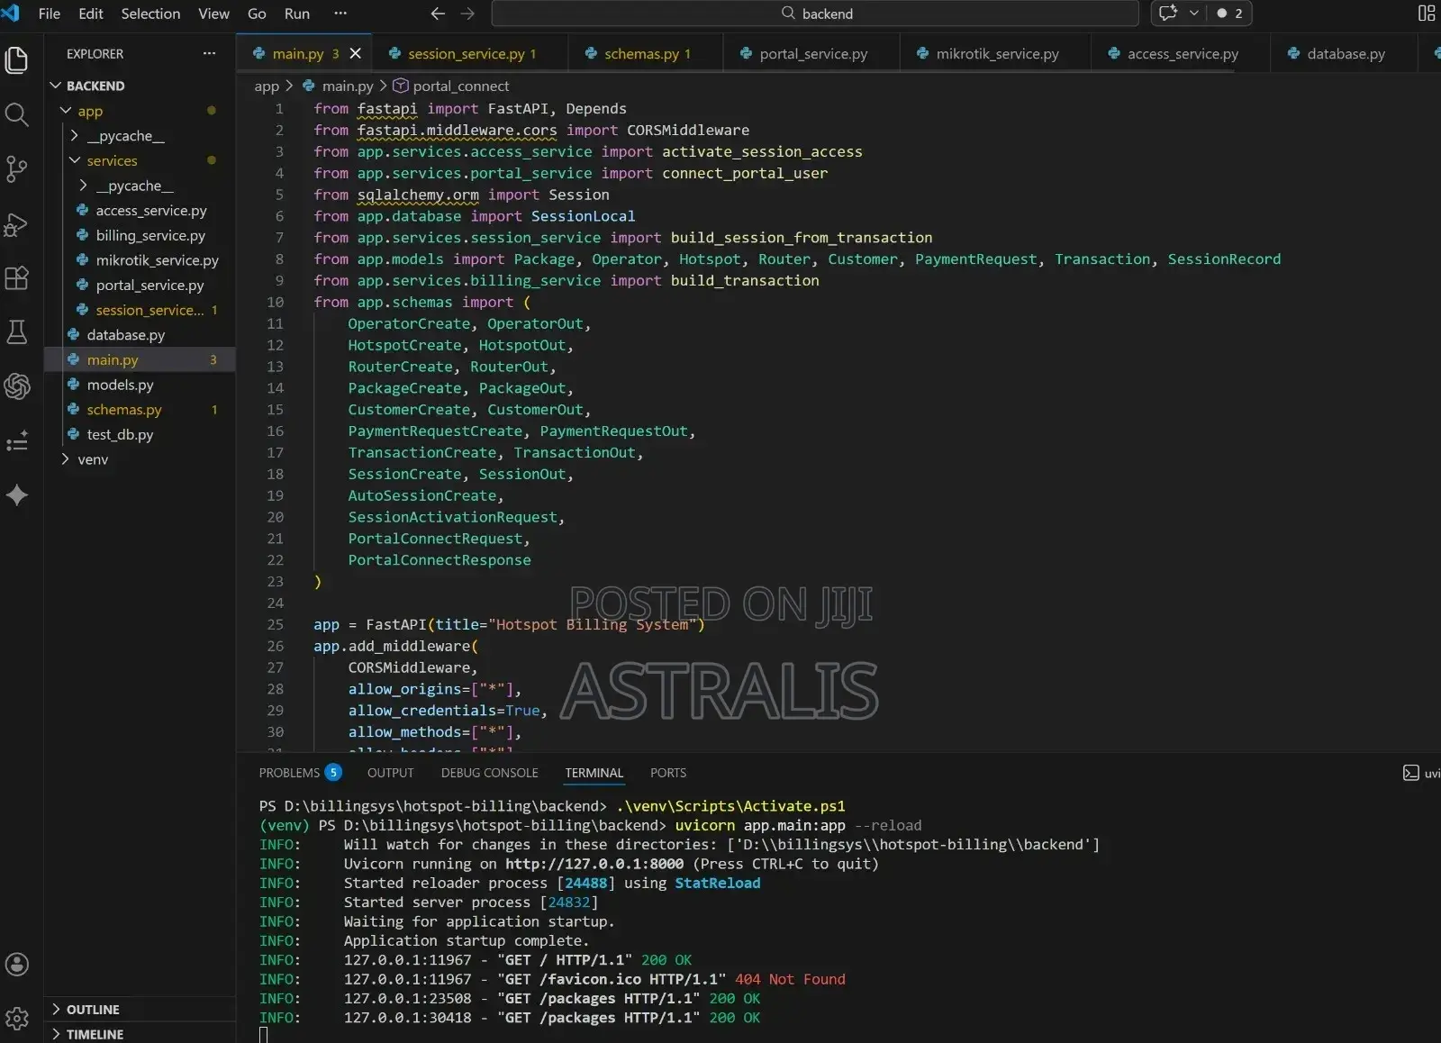
Task: Show the DEBUG CONSOLE panel tab
Action: click(490, 773)
